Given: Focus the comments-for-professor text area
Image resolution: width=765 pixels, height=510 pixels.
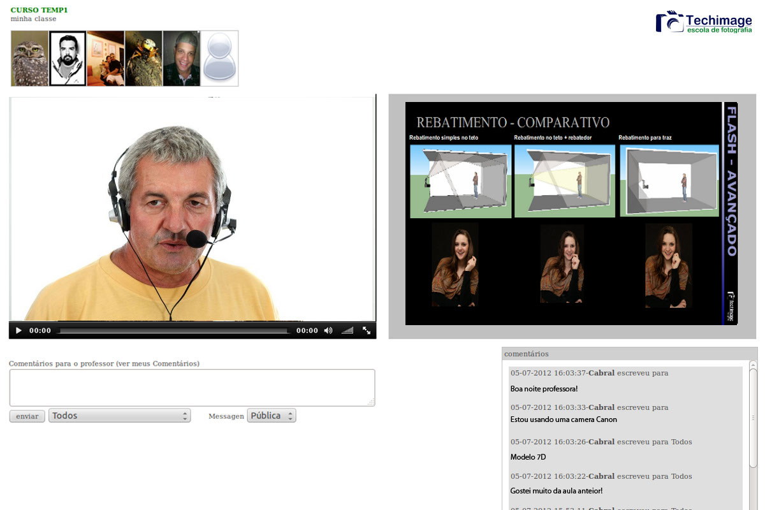Looking at the screenshot, I should (x=192, y=388).
